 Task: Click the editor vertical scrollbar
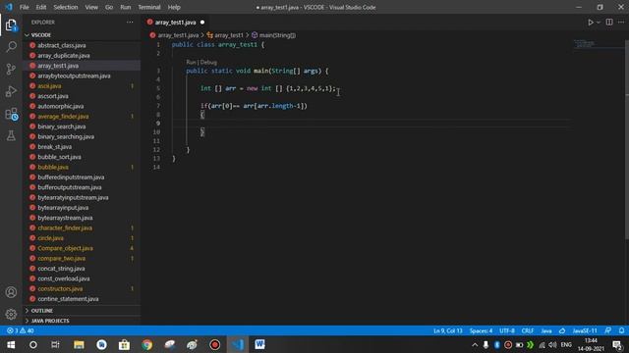click(x=627, y=140)
